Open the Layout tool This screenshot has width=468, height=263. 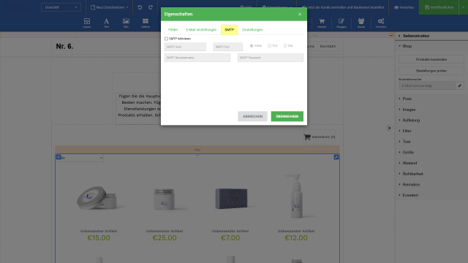pos(87,23)
